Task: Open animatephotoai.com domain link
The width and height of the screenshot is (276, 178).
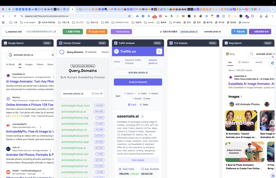Action: coord(75,105)
